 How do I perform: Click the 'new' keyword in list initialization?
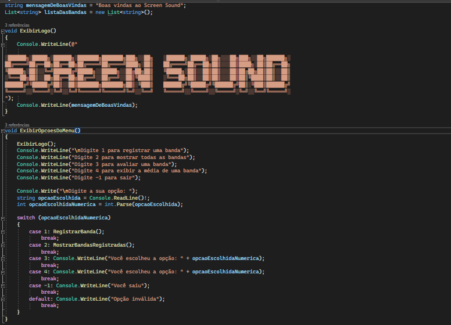[100, 12]
